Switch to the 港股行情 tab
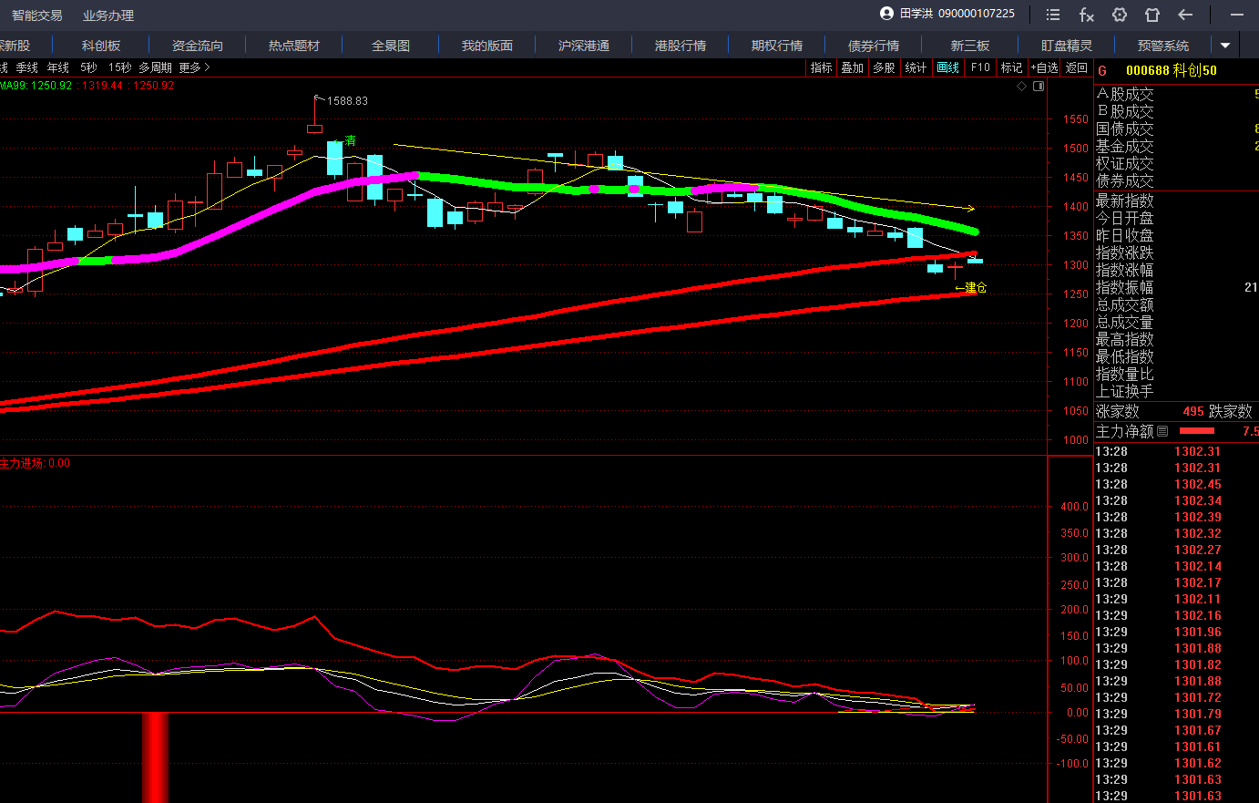The height and width of the screenshot is (803, 1259). point(681,46)
